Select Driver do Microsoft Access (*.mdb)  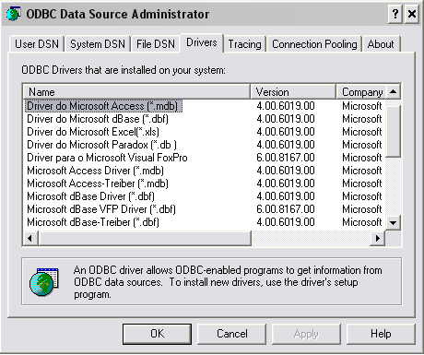click(103, 106)
